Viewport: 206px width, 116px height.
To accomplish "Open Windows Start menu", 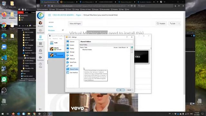I will coord(2,114).
